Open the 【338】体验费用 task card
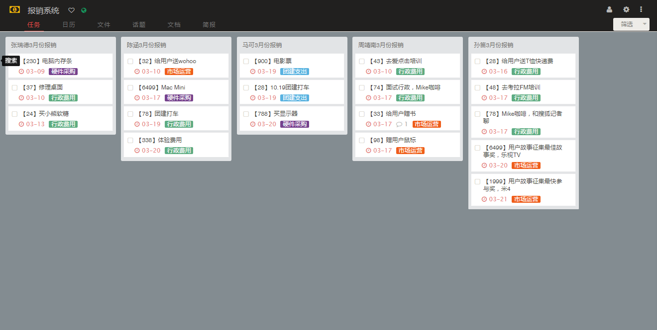The image size is (657, 330). [x=176, y=145]
